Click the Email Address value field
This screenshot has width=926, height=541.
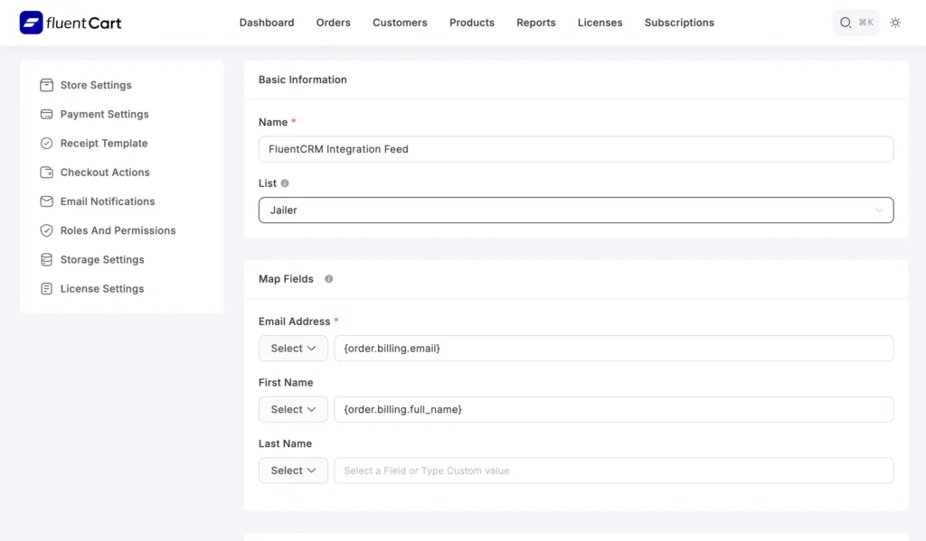coord(614,348)
